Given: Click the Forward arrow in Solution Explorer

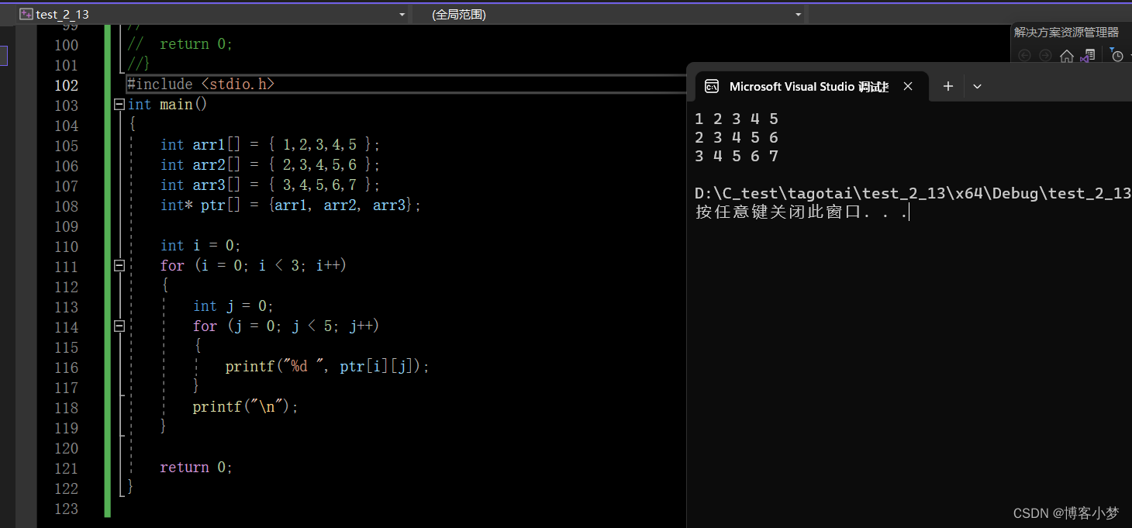Looking at the screenshot, I should (x=1045, y=55).
